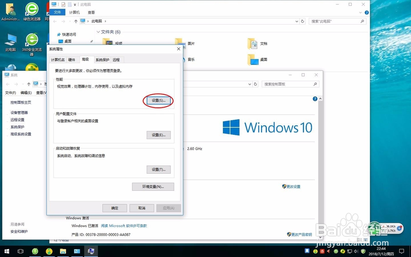
Task: Open the 计算机 ribbon tab
Action: coord(74,12)
